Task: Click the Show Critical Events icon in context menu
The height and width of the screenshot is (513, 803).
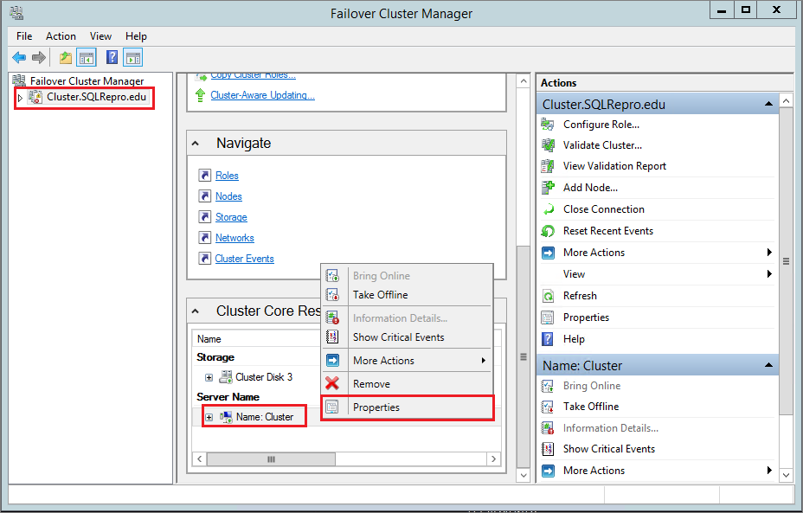Action: pos(332,337)
